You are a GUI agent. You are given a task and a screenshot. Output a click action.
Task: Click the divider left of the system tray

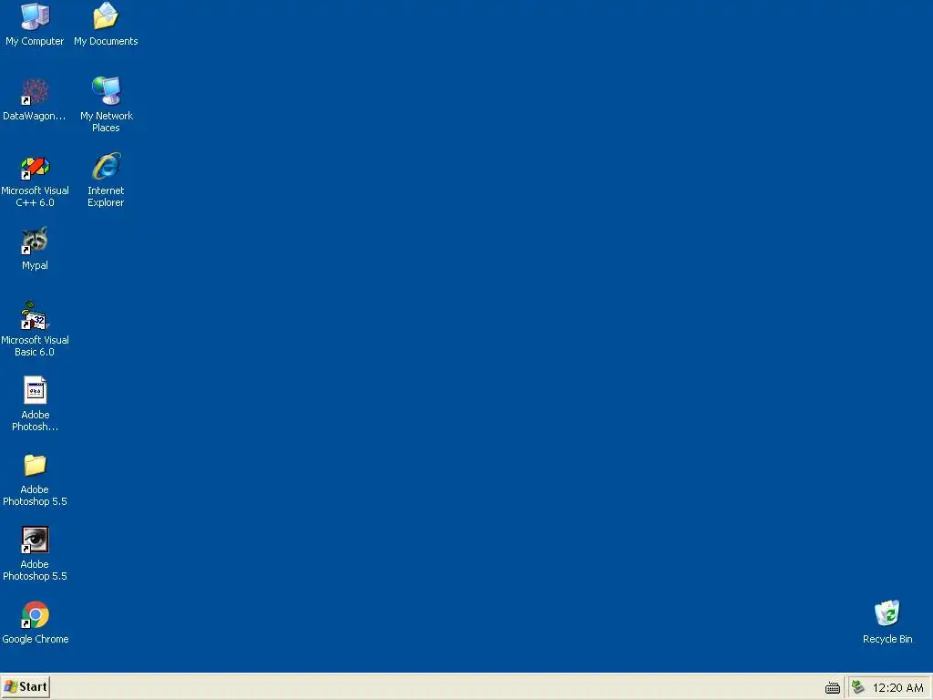pos(845,687)
